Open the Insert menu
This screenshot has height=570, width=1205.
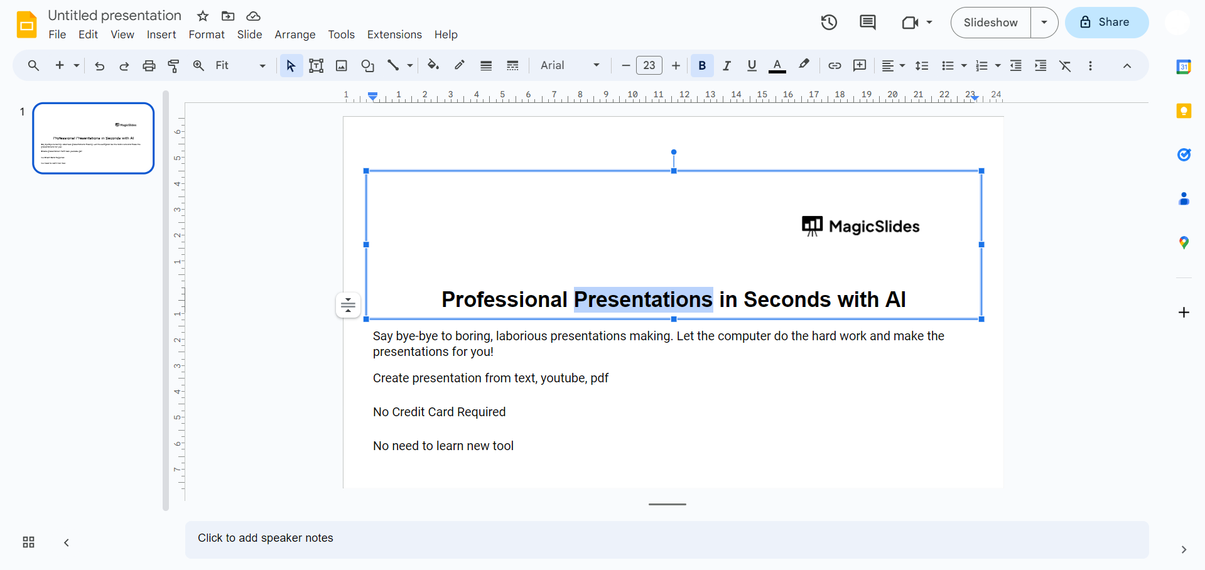tap(161, 35)
